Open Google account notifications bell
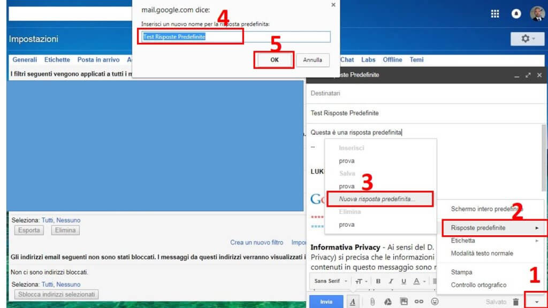The image size is (548, 308). pos(516,14)
